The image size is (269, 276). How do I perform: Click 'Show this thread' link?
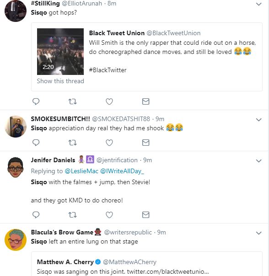[x=60, y=81]
